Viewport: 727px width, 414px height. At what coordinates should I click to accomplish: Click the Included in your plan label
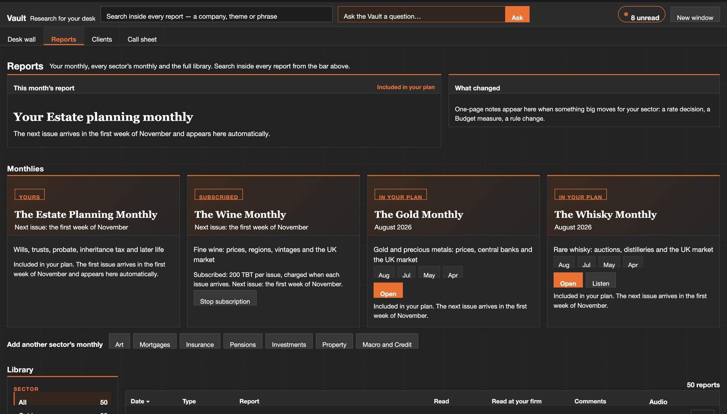pyautogui.click(x=406, y=87)
